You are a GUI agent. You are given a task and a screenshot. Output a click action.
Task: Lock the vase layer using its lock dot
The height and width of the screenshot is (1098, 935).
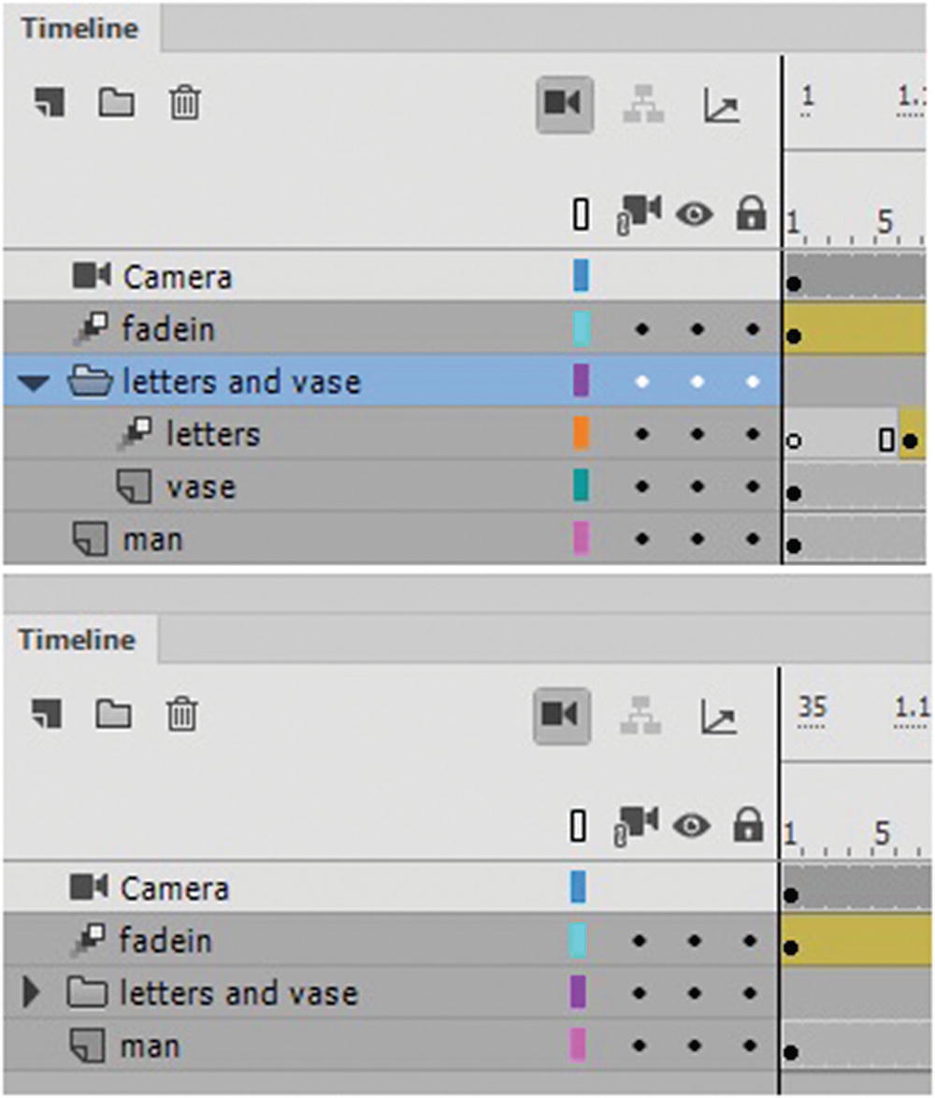(753, 487)
